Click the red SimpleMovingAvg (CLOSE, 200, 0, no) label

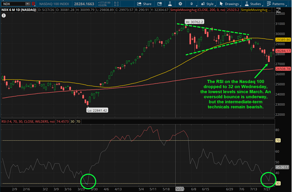[198, 10]
